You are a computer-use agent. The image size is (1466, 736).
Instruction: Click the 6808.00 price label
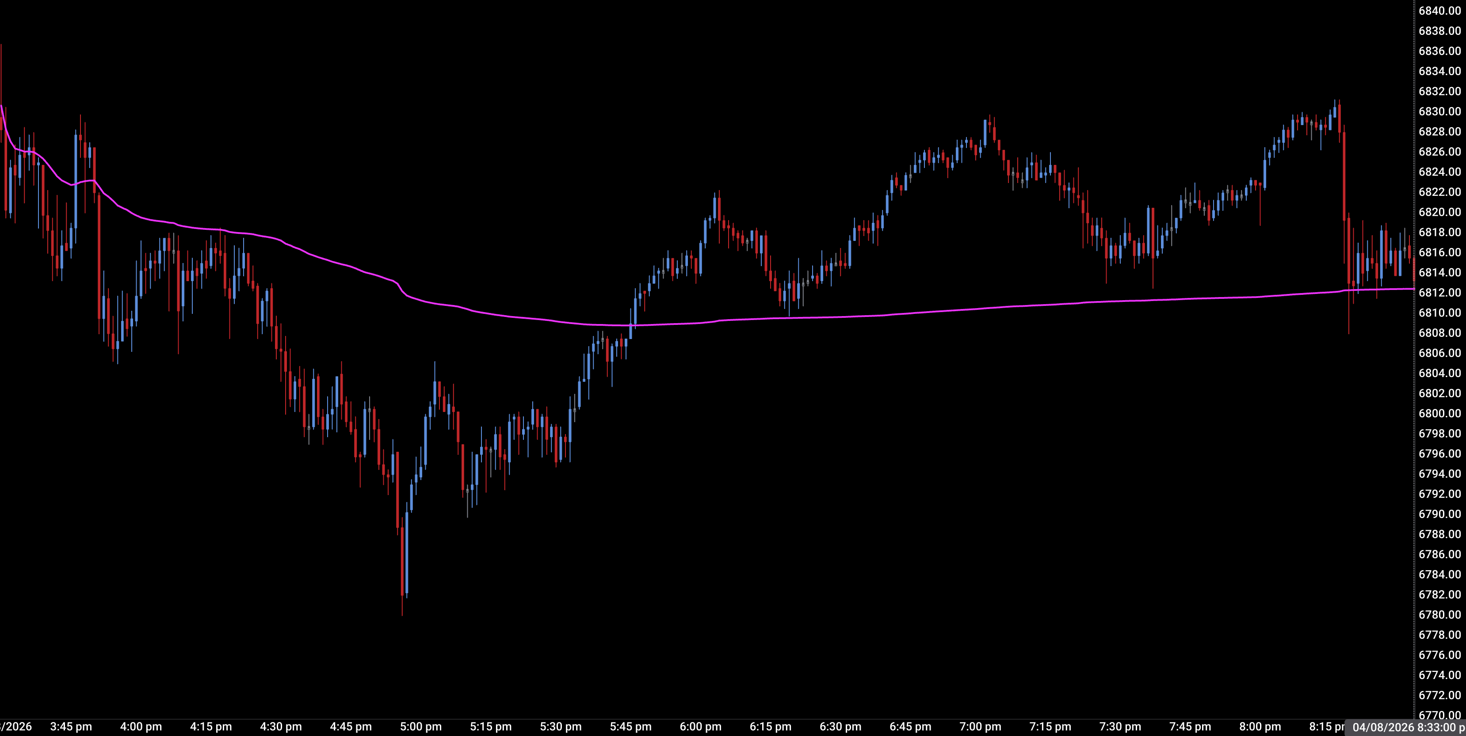[x=1439, y=333]
